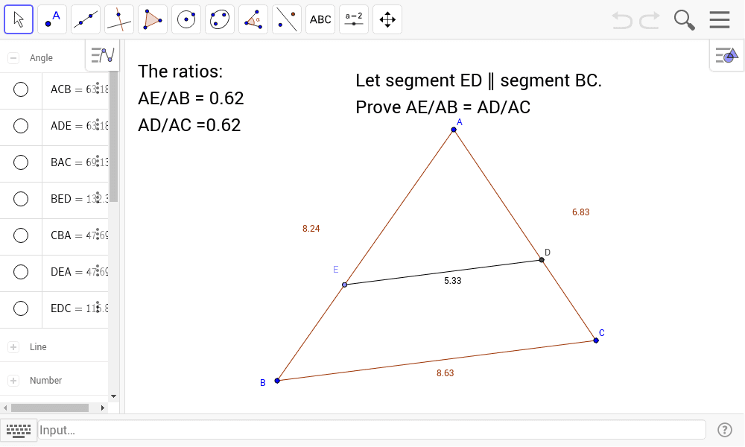The height and width of the screenshot is (447, 745).
Task: Select the Reflect about Line tool
Action: coord(287,19)
